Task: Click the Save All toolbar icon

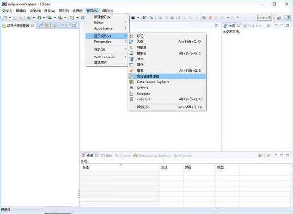Action: pyautogui.click(x=21, y=18)
